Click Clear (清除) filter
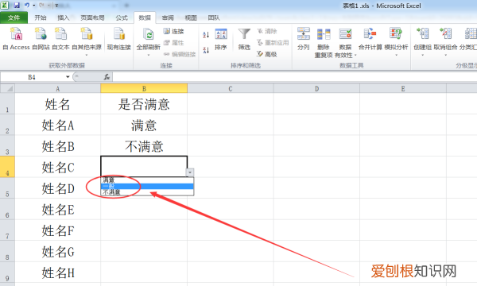This screenshot has width=477, height=286. coord(267,31)
